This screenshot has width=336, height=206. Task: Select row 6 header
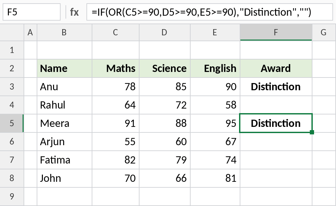click(x=12, y=142)
